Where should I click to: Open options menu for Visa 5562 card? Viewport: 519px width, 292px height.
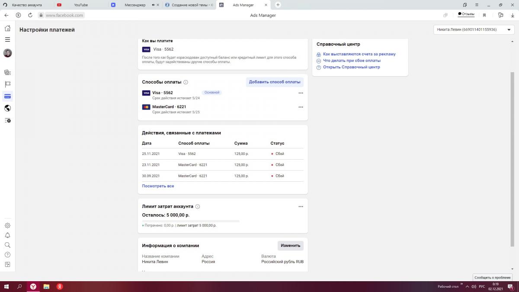[x=301, y=93]
